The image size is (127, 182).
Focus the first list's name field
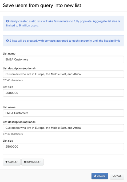point(63,60)
